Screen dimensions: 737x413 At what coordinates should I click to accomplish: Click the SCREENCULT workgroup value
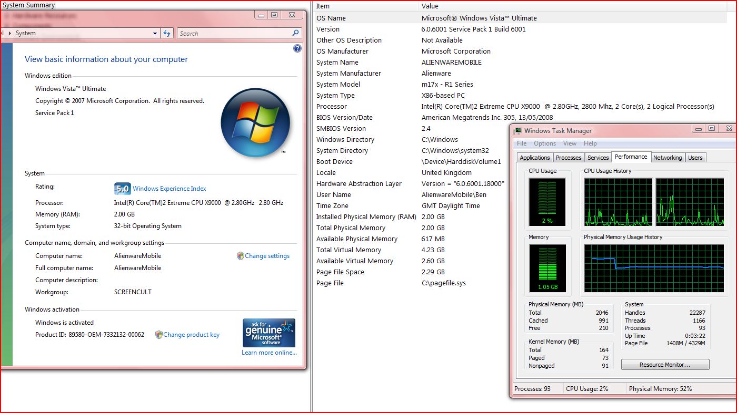(133, 292)
